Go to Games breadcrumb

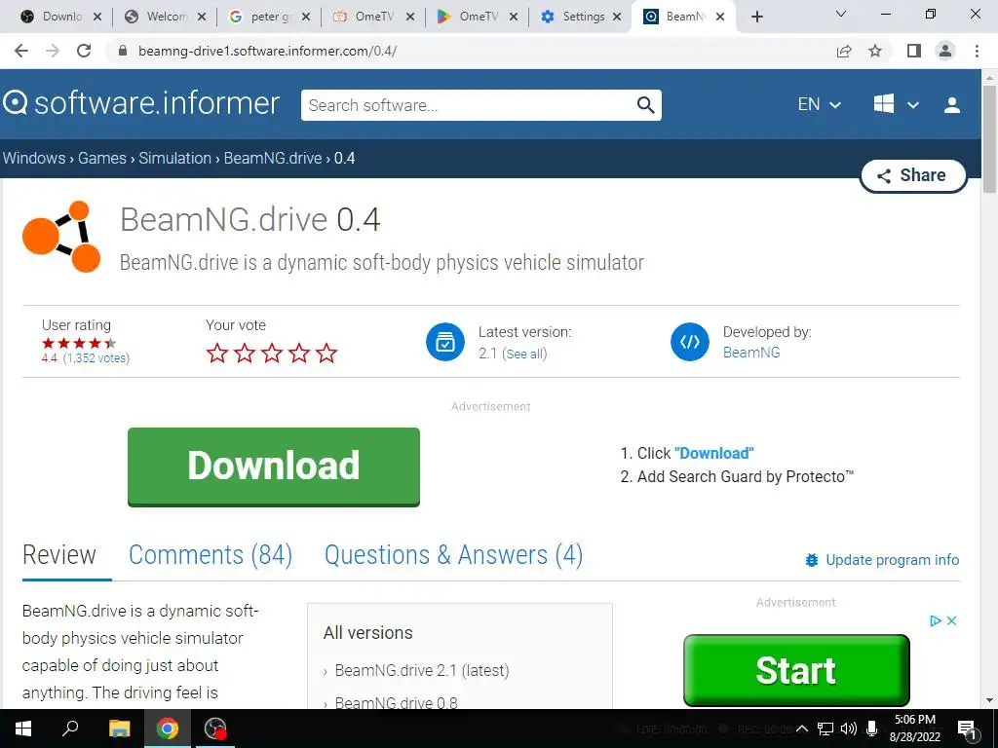101,158
